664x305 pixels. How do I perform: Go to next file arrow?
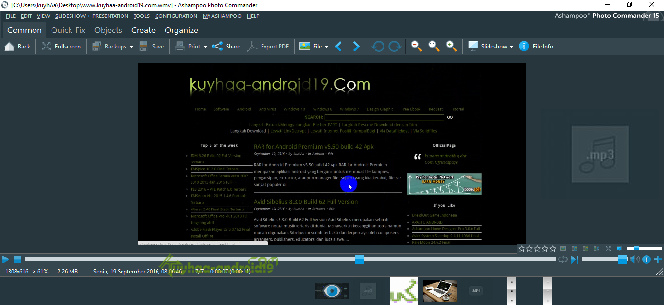click(x=356, y=47)
